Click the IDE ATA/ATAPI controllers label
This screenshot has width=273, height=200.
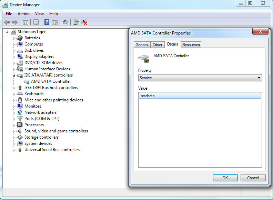click(x=49, y=75)
